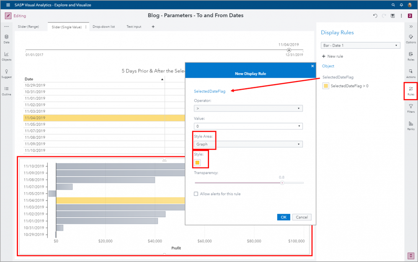Select the 11/01/2019 table row
Viewport: 418px width, 262px height.
pyautogui.click(x=104, y=98)
